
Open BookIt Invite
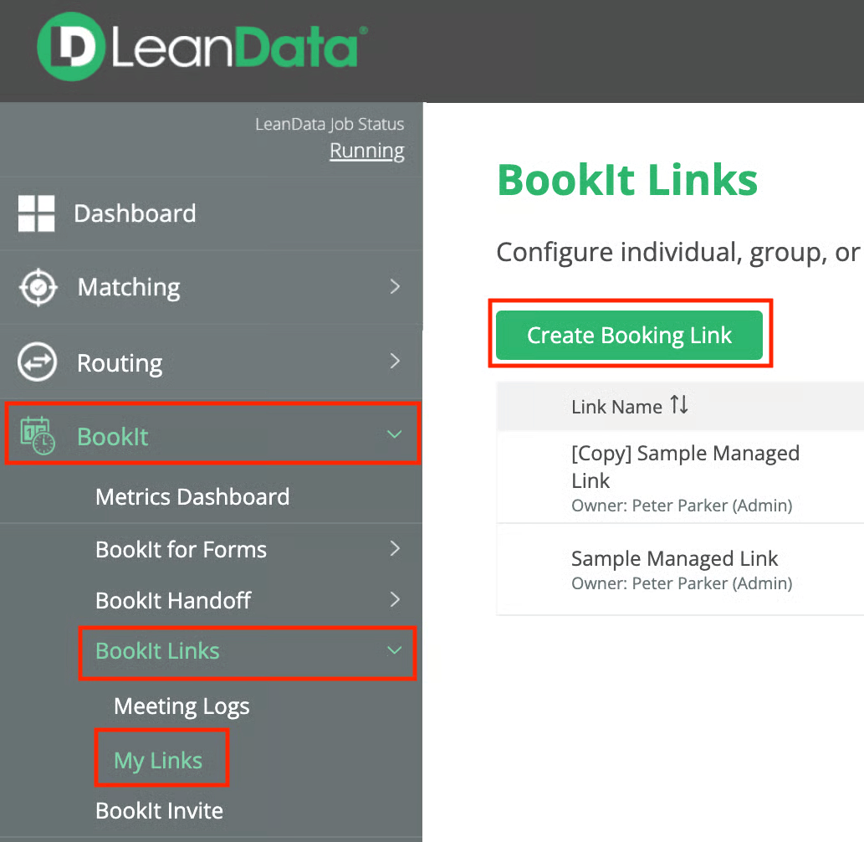click(x=159, y=811)
